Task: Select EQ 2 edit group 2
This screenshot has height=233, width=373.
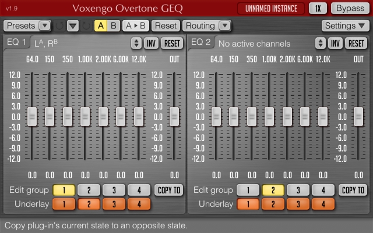Action: 273,190
